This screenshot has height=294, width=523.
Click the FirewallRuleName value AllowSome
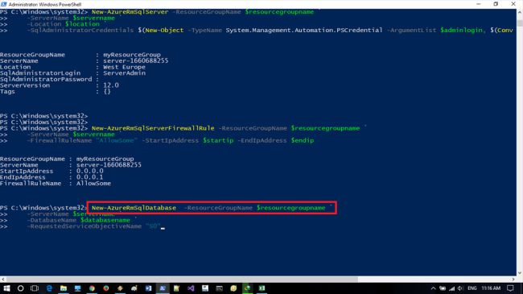tap(93, 184)
